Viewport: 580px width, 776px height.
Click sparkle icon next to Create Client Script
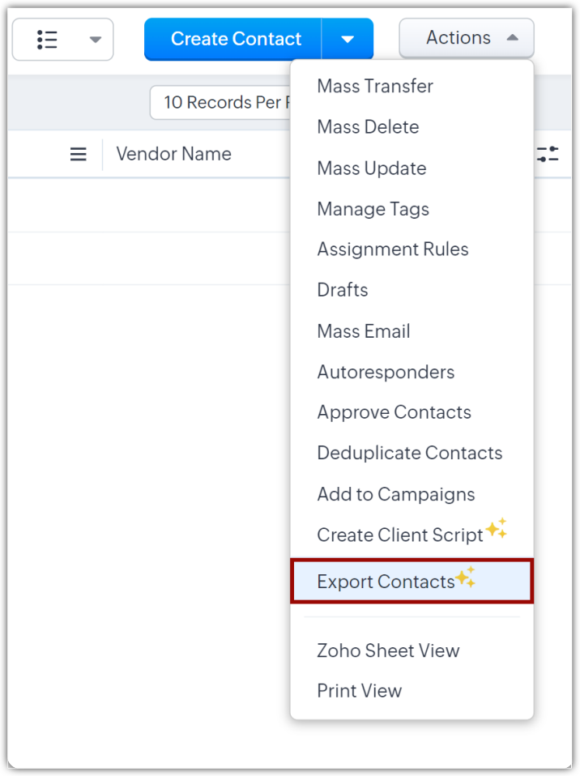pos(496,530)
